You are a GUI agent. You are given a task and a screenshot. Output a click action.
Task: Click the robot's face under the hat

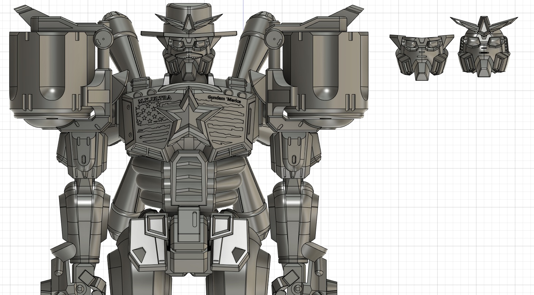188,58
